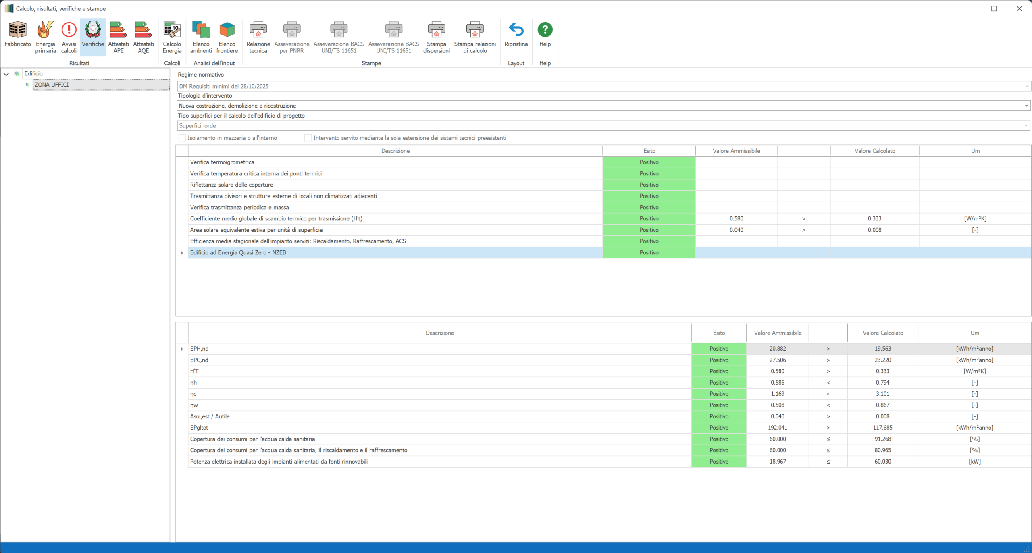Screen dimensions: 1032x553
Task: Click admissible value 20.882 cell
Action: 778,349
